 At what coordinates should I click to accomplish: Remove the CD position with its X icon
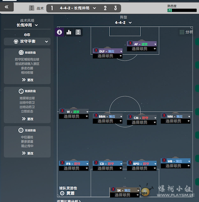(96, 163)
